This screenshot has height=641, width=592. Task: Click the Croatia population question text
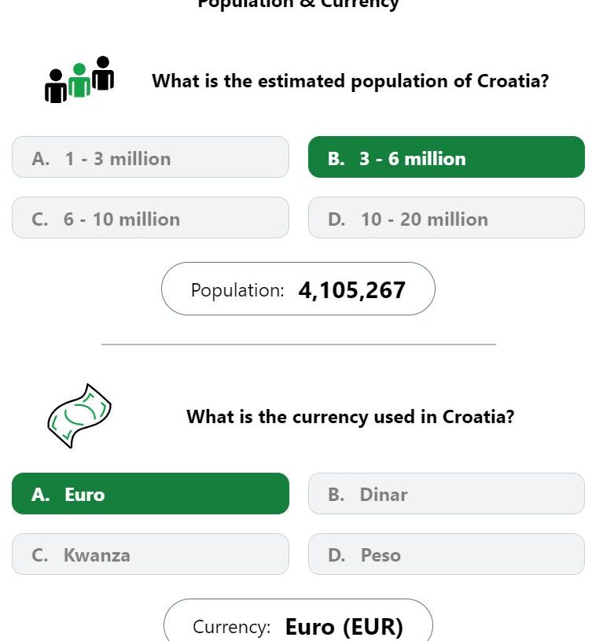coord(351,81)
